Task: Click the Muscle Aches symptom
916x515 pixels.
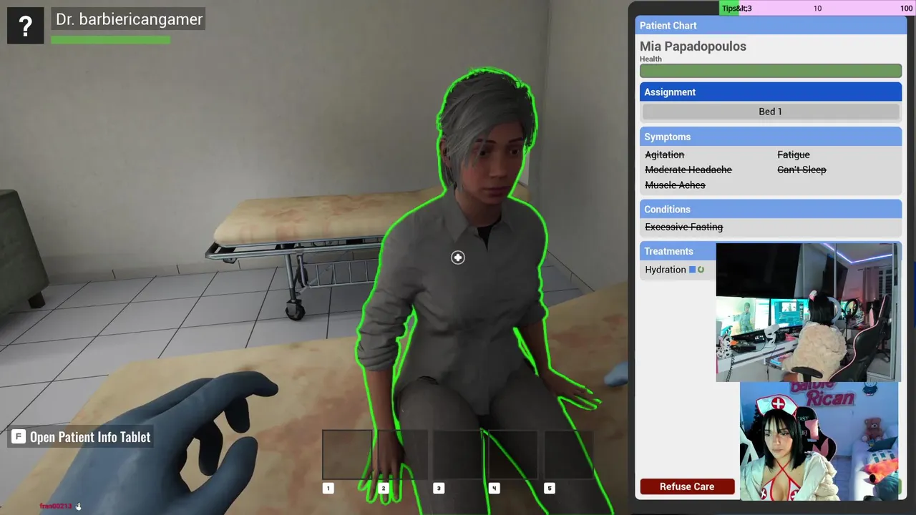Action: point(675,185)
